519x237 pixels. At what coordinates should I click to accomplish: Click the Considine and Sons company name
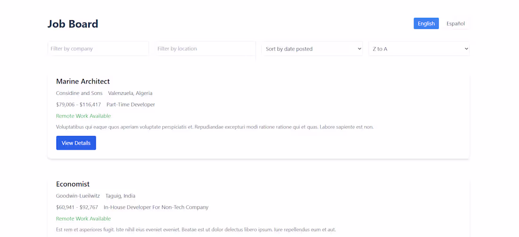(79, 93)
